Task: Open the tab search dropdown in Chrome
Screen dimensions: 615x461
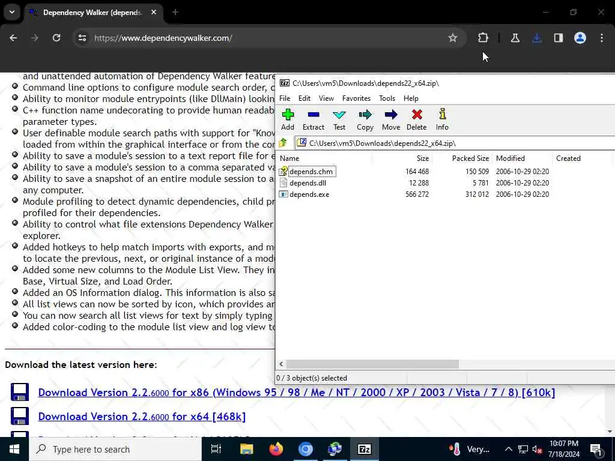Action: pos(12,12)
